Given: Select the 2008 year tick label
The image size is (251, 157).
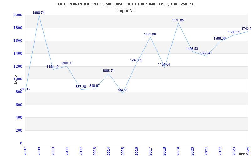Looking at the screenshot, I should point(39,151).
